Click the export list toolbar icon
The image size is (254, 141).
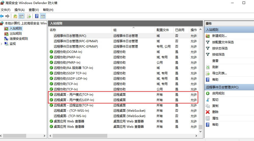(29, 16)
